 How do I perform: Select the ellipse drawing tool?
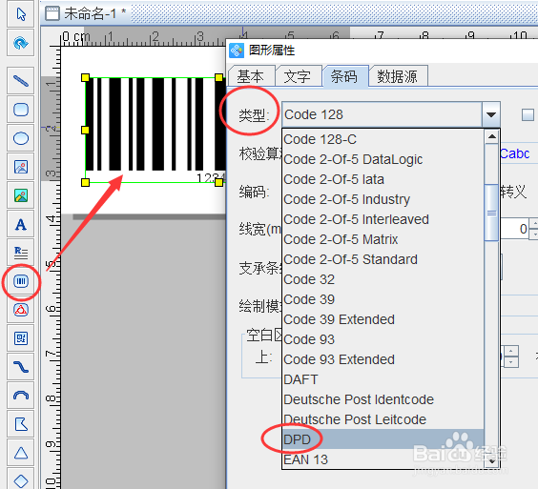21,138
